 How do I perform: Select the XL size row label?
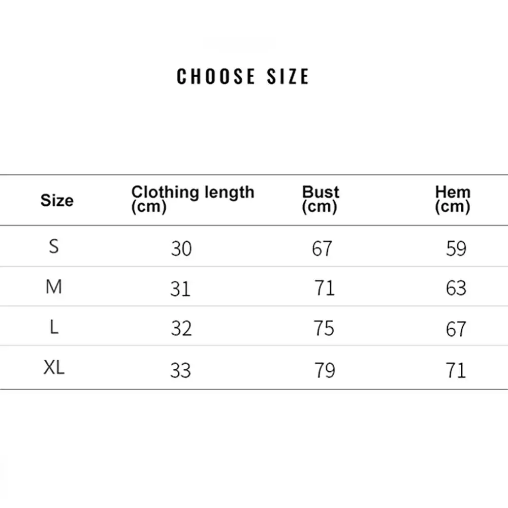[x=54, y=368]
